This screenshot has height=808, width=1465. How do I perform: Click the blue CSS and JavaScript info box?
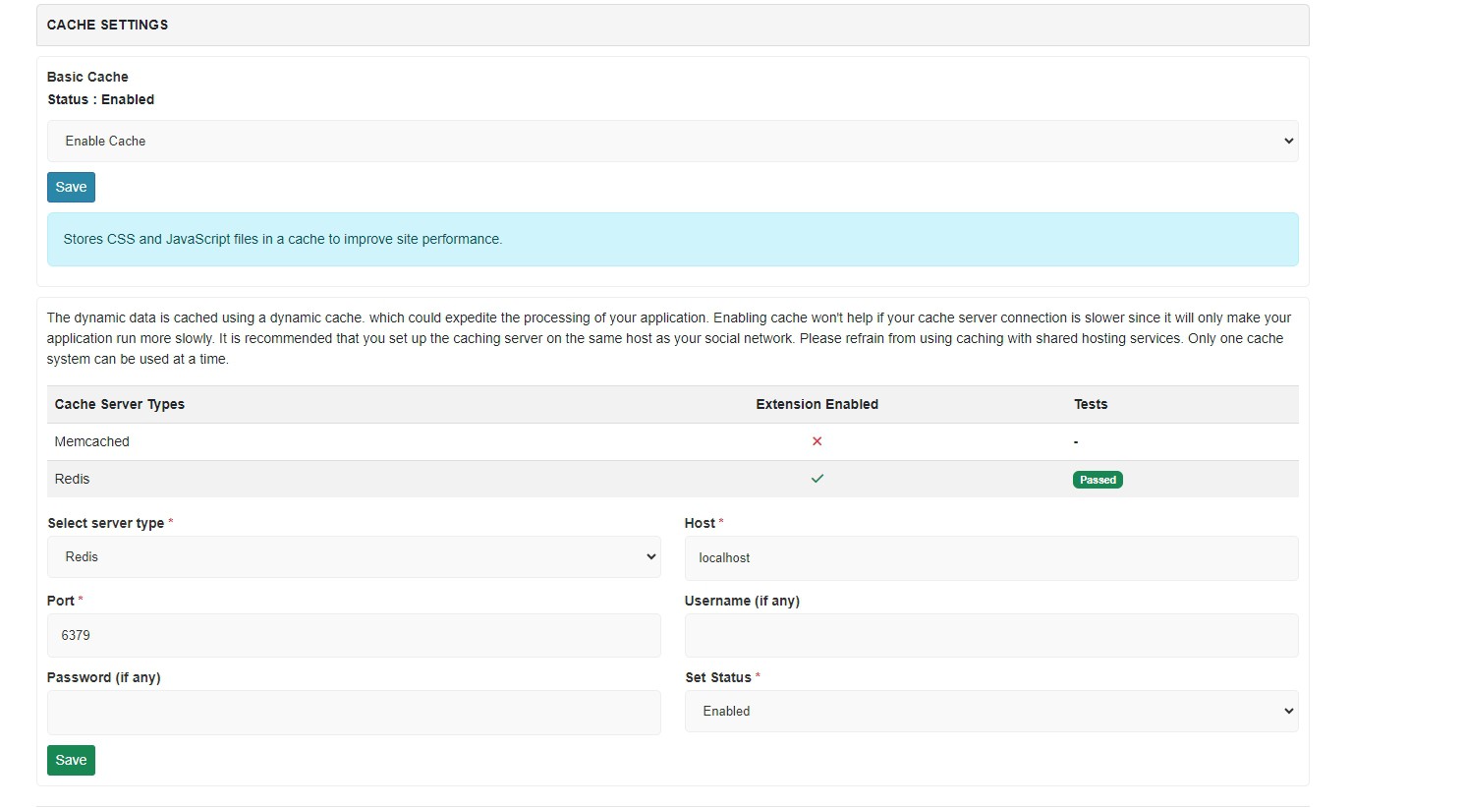(x=672, y=239)
